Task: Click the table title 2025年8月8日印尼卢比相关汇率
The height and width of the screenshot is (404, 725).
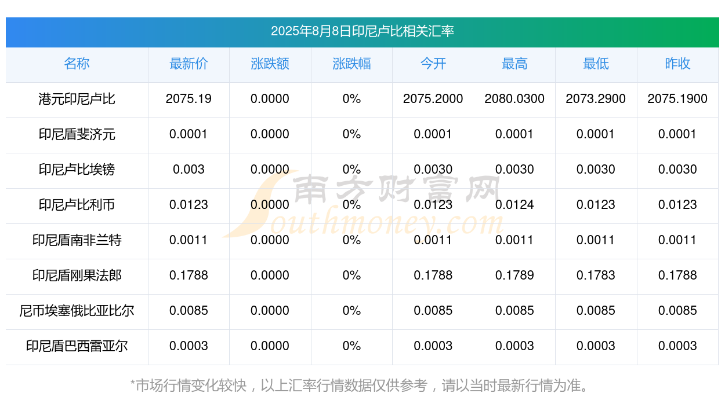Action: tap(362, 31)
